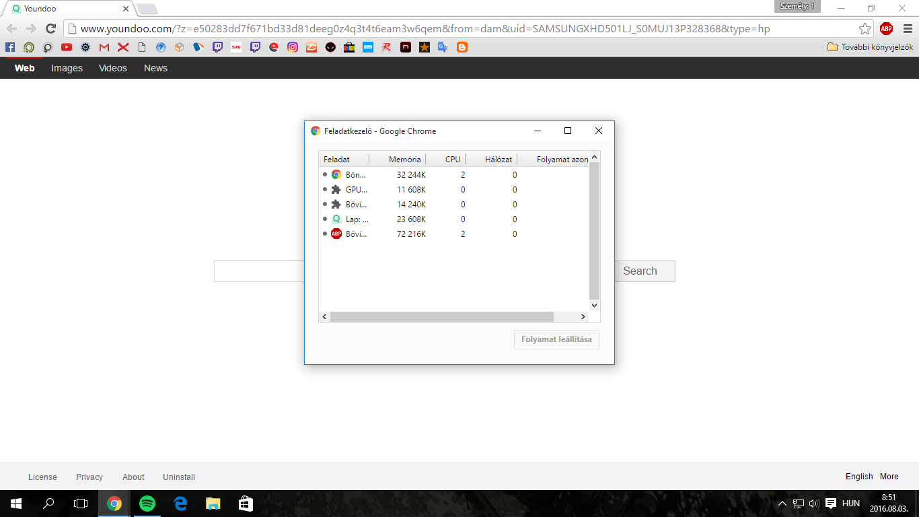Open the red letter e bookmark
This screenshot has height=517, width=919.
[x=273, y=47]
